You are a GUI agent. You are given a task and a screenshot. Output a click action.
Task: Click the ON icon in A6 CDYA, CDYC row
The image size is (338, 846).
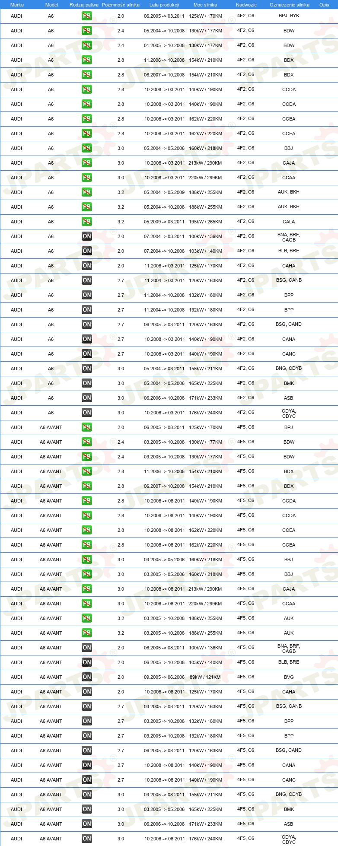87,413
